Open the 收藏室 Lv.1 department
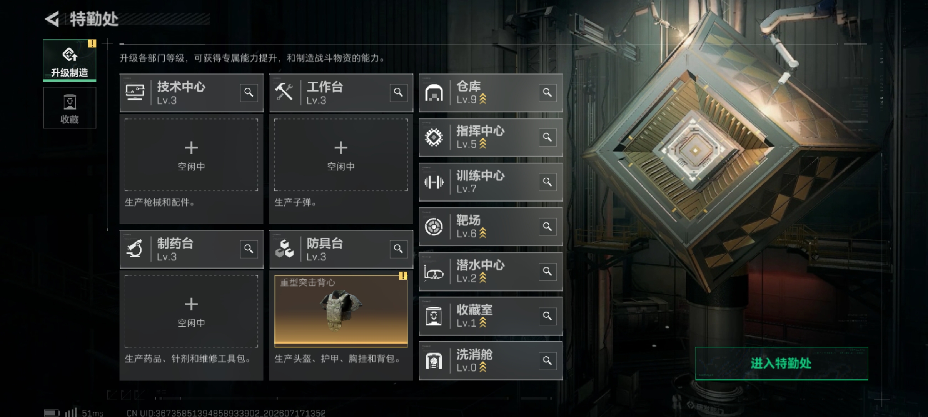 pos(491,316)
